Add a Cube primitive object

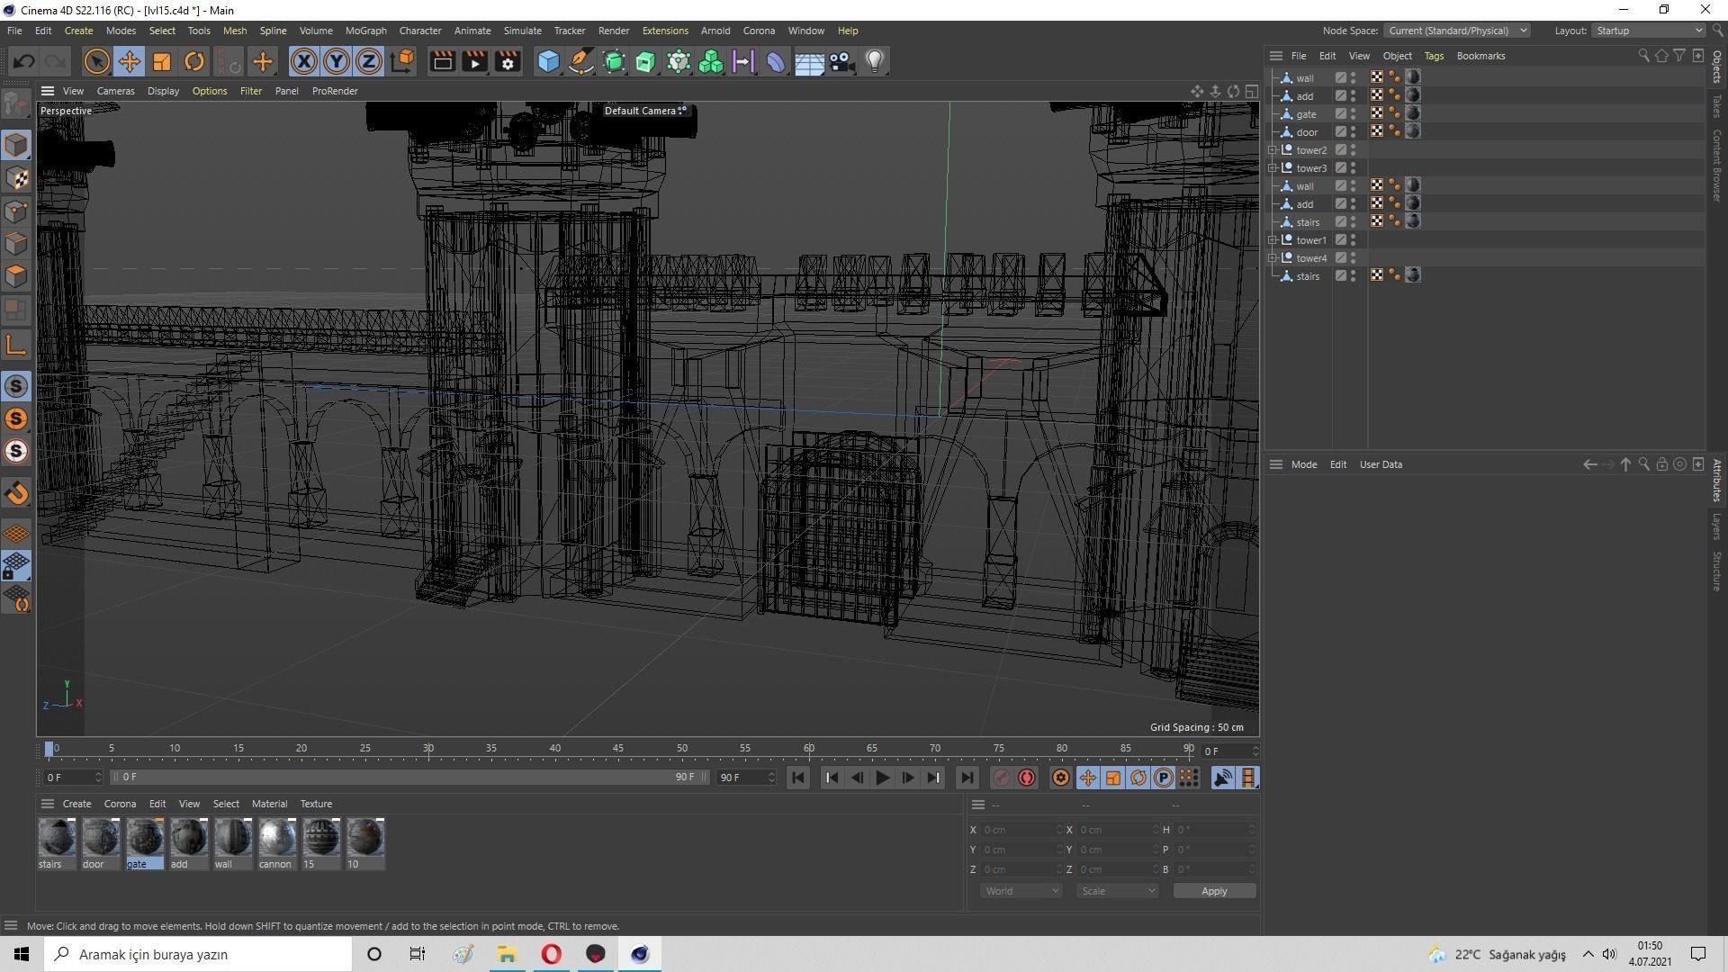(548, 61)
